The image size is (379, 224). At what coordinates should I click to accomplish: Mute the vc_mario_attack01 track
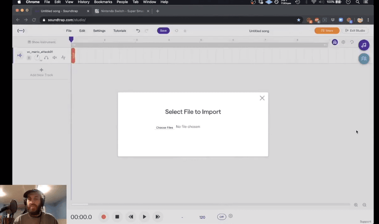(x=55, y=57)
